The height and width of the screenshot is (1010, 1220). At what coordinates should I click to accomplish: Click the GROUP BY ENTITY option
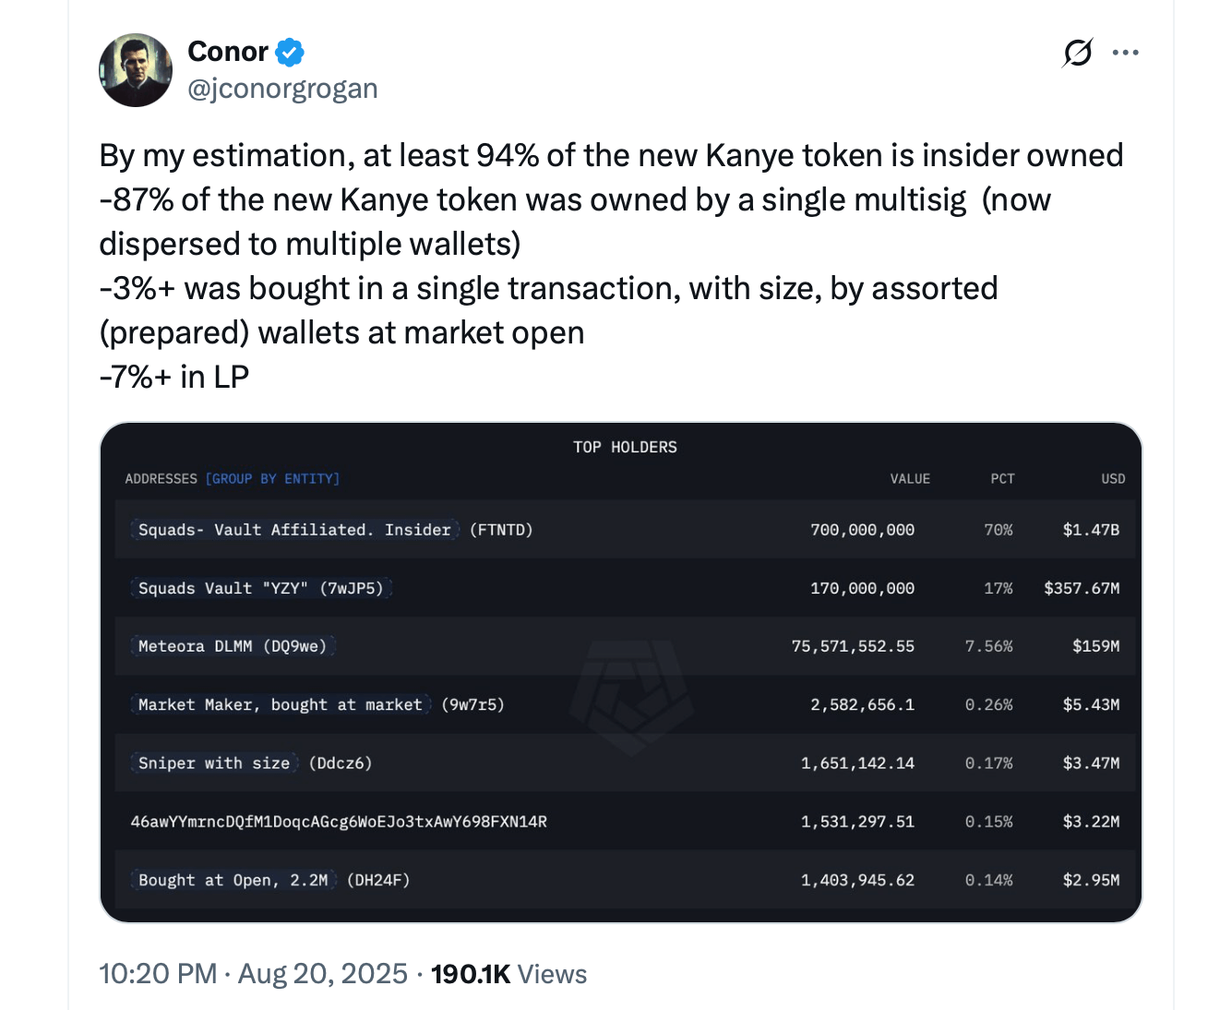pyautogui.click(x=273, y=479)
